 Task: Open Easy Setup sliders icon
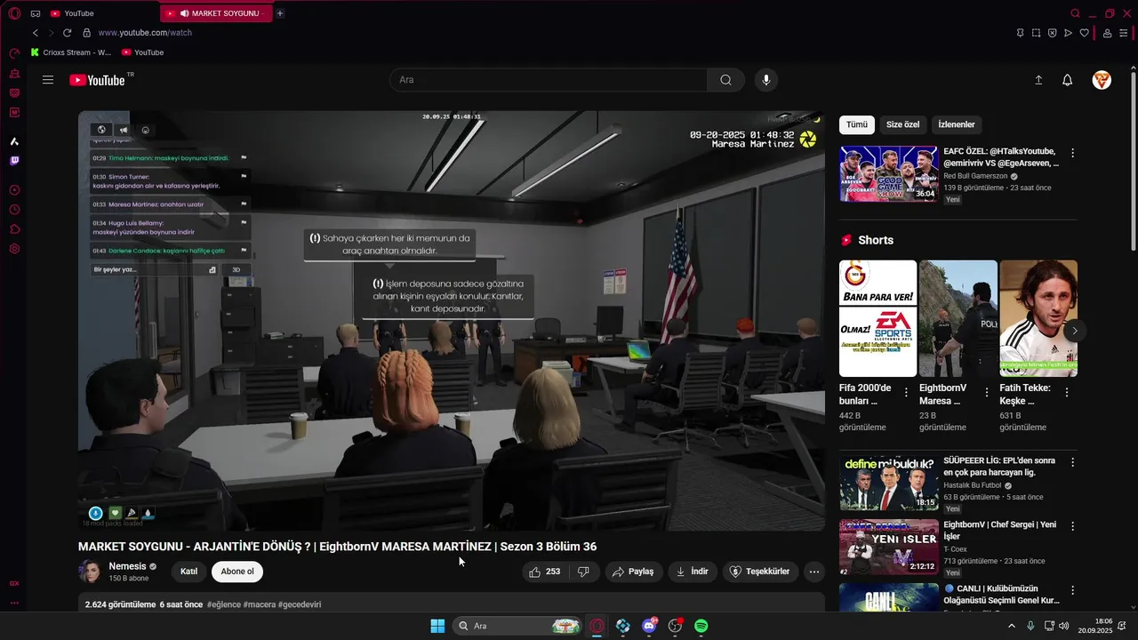[1124, 33]
